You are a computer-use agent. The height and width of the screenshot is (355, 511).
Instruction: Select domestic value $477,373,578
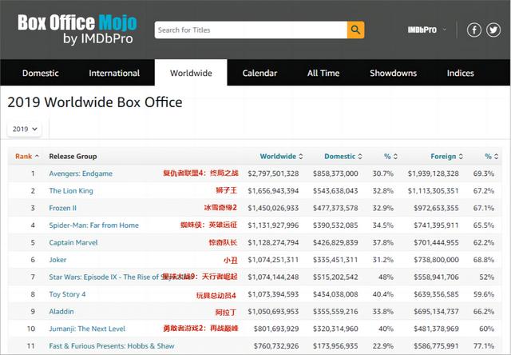click(335, 208)
